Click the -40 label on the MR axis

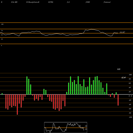130,105
